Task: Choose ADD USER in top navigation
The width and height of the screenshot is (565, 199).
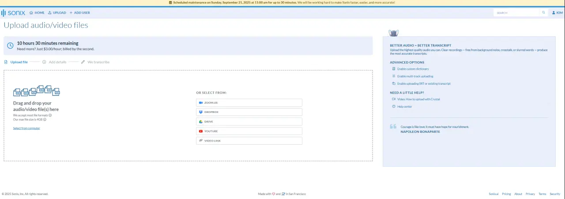Action: [x=80, y=13]
